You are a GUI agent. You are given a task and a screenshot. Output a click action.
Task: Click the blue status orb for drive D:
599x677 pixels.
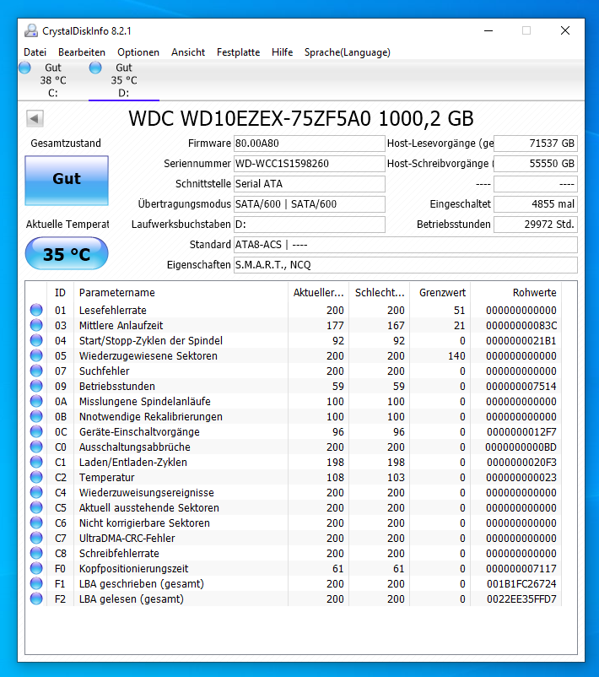click(x=95, y=68)
